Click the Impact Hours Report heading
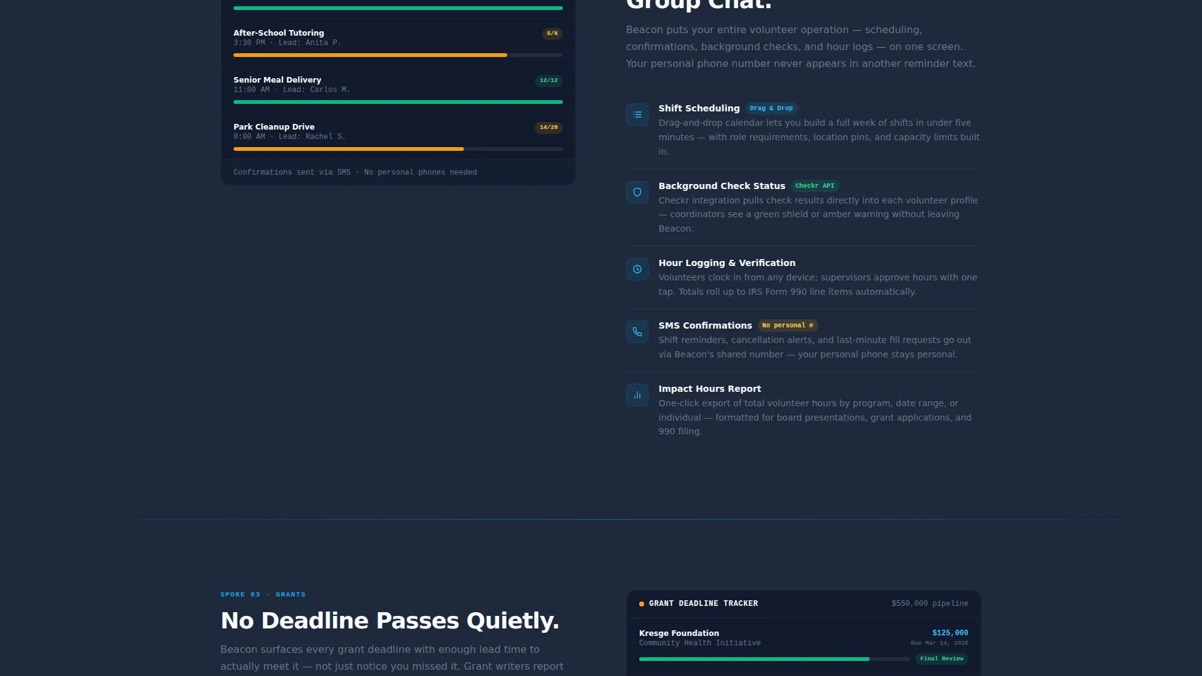1202x676 pixels. (710, 389)
